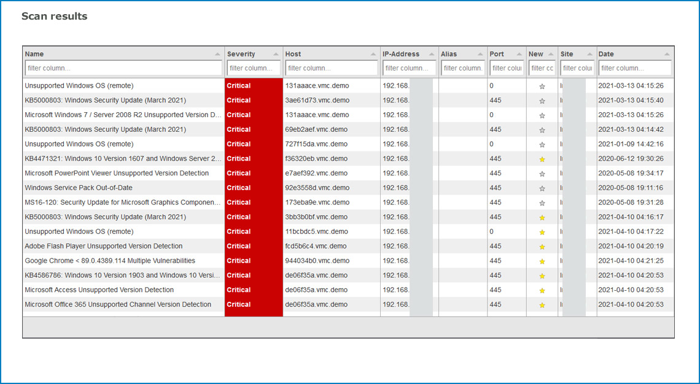The width and height of the screenshot is (700, 384).
Task: Select 'Microsoft Access Unsupported Version Detection'
Action: (99, 290)
